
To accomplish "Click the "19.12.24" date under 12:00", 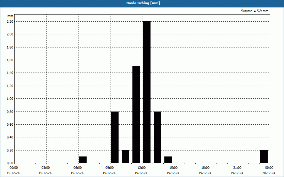I will point(141,173).
